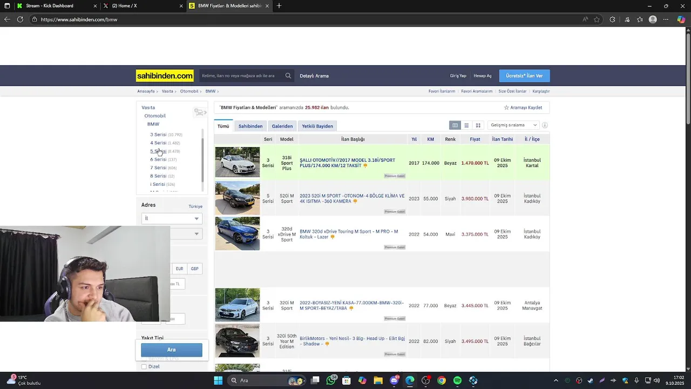Screen dimensions: 691x389
Task: Select the Sahibinden listings tab
Action: (250, 126)
